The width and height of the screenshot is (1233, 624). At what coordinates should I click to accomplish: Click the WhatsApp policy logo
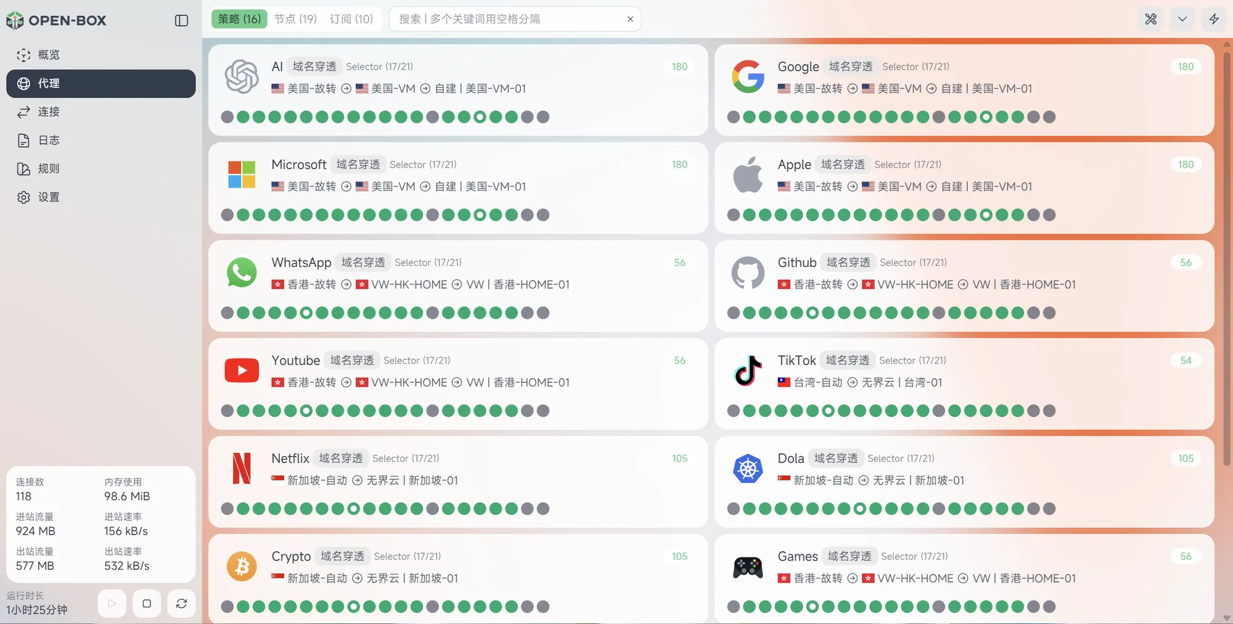pyautogui.click(x=242, y=273)
